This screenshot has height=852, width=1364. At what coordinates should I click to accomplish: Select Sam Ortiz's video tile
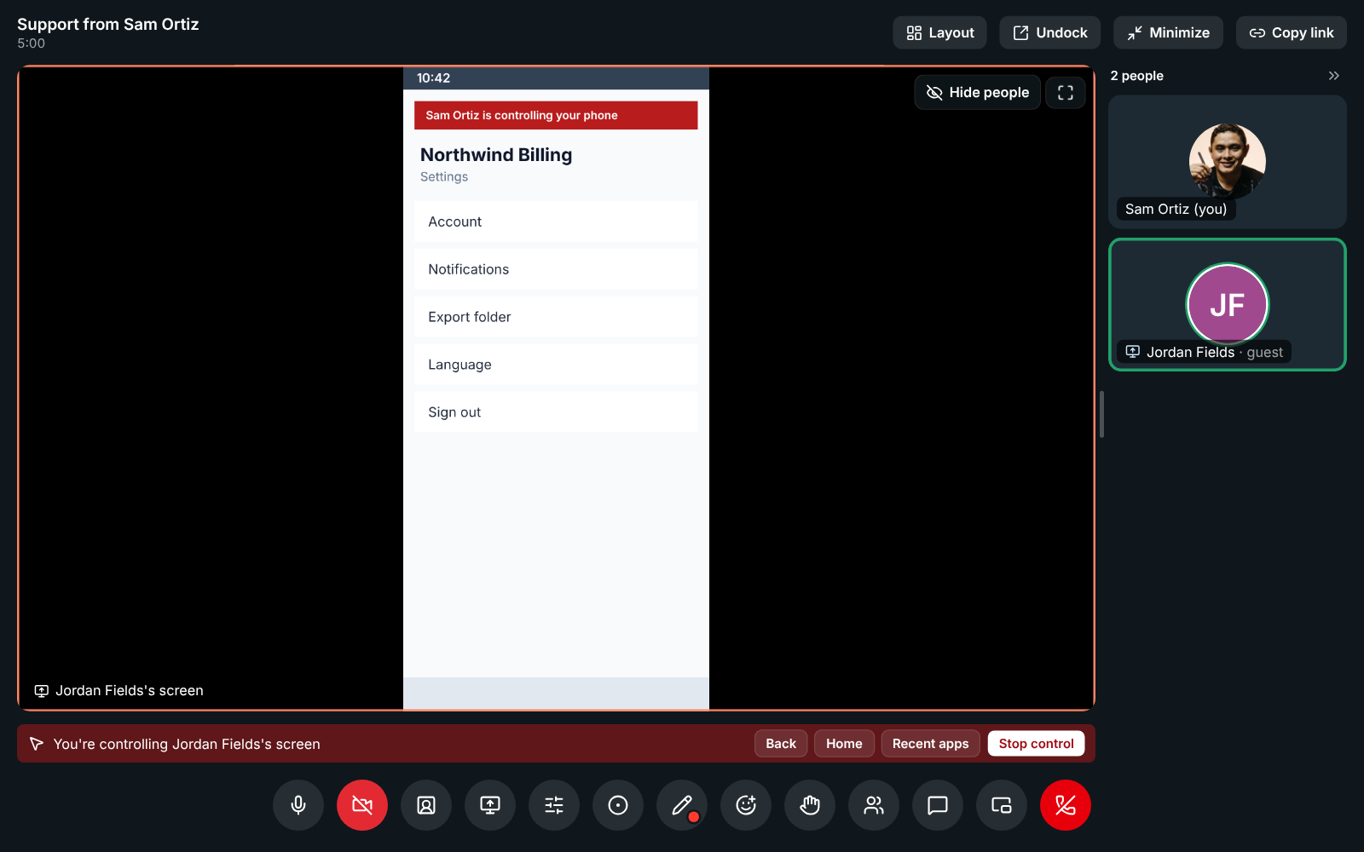tap(1228, 162)
